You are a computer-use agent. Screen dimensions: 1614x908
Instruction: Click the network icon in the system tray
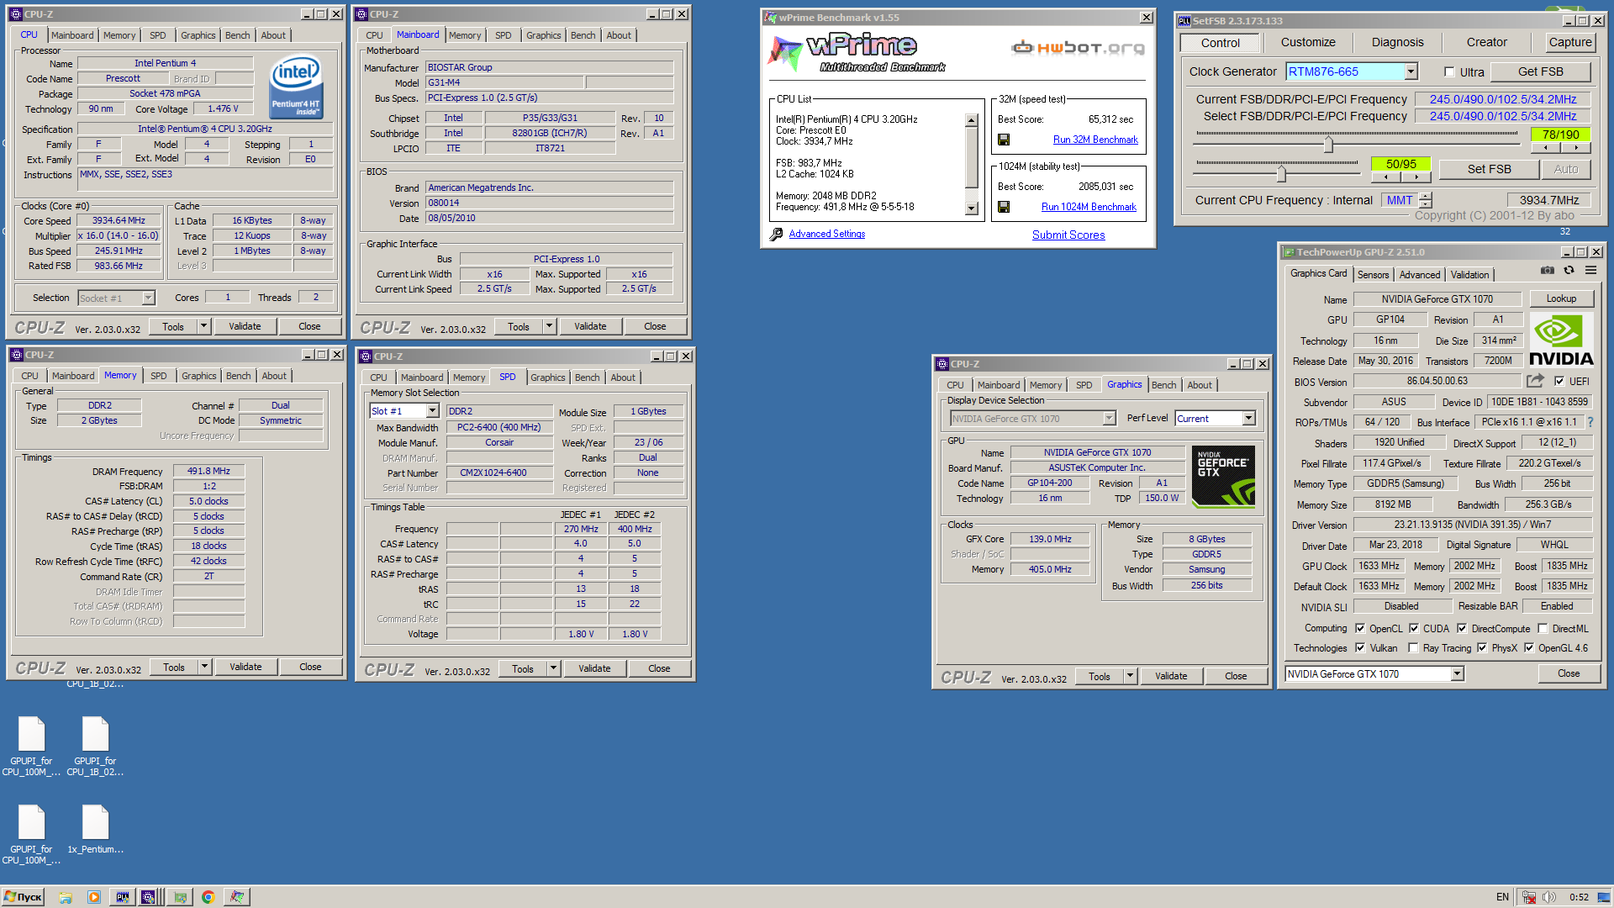click(x=1529, y=897)
